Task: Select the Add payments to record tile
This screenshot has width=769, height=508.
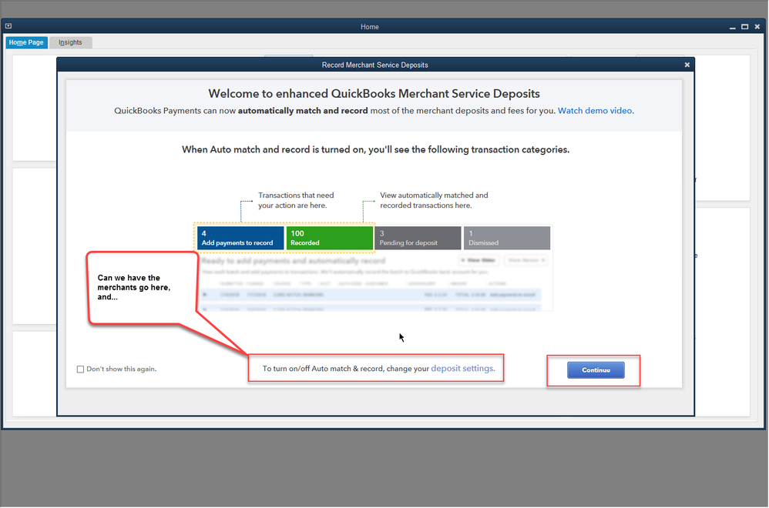Action: tap(240, 238)
